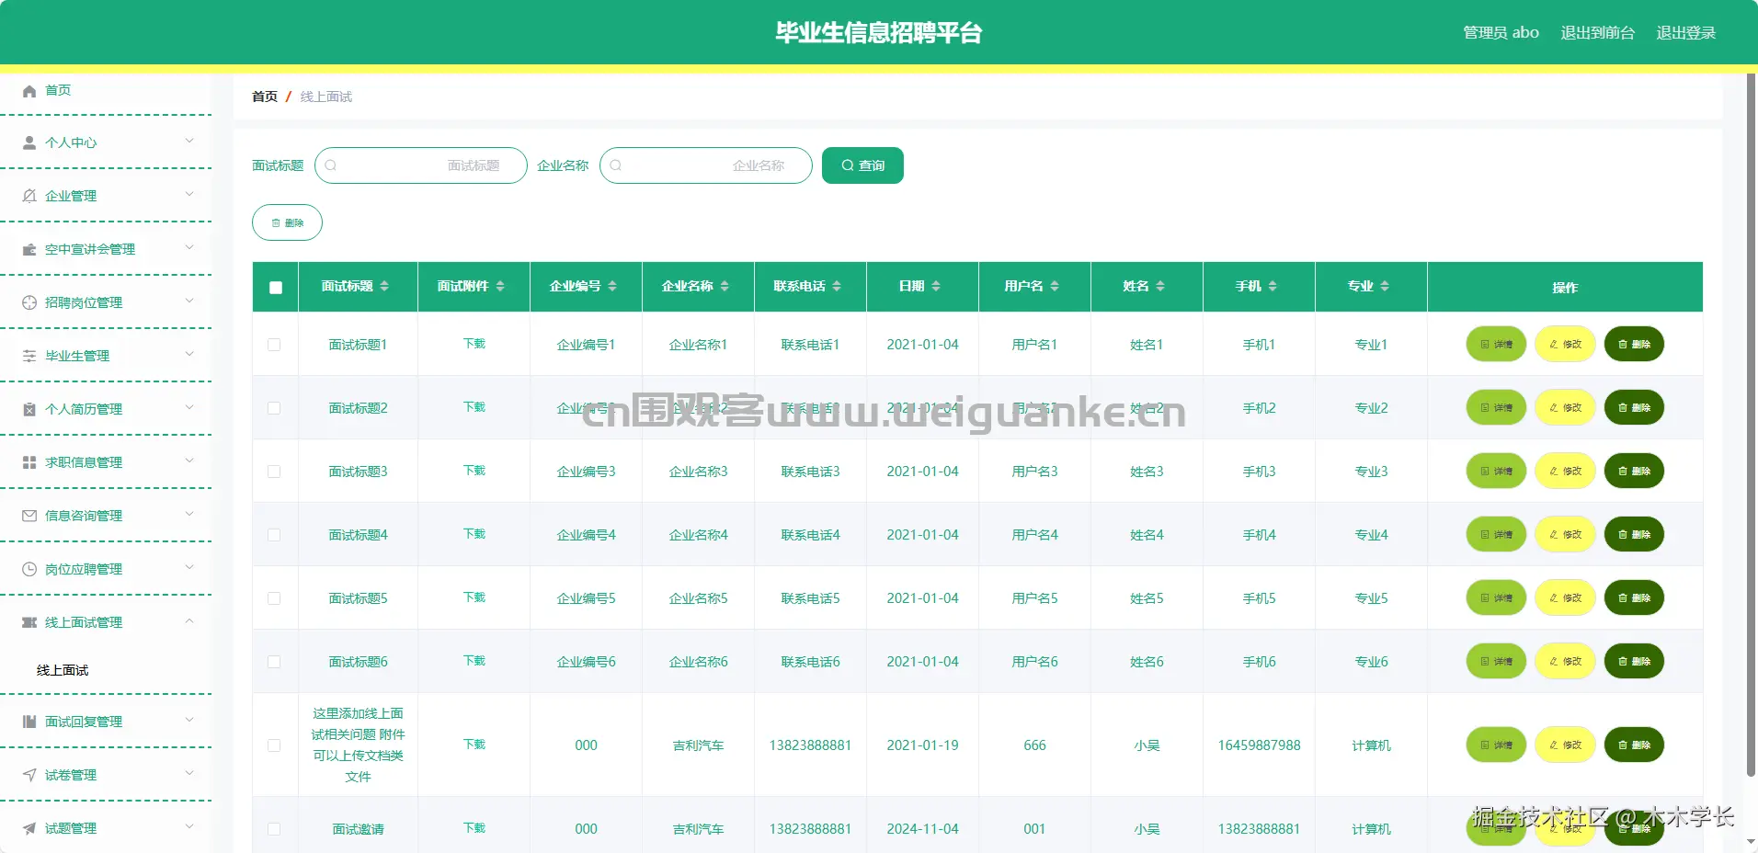1758x853 pixels.
Task: Sort by 用户名 using its sort arrows
Action: [x=1055, y=286]
